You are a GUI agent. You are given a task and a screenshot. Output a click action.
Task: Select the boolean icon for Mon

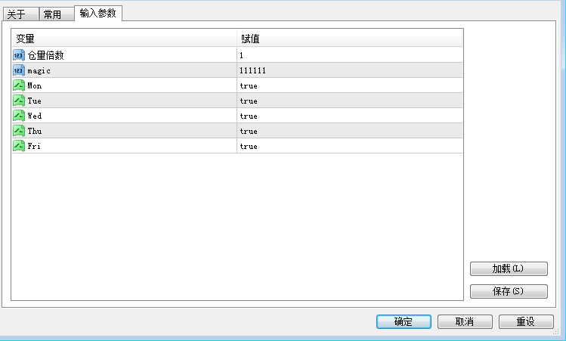click(x=19, y=85)
